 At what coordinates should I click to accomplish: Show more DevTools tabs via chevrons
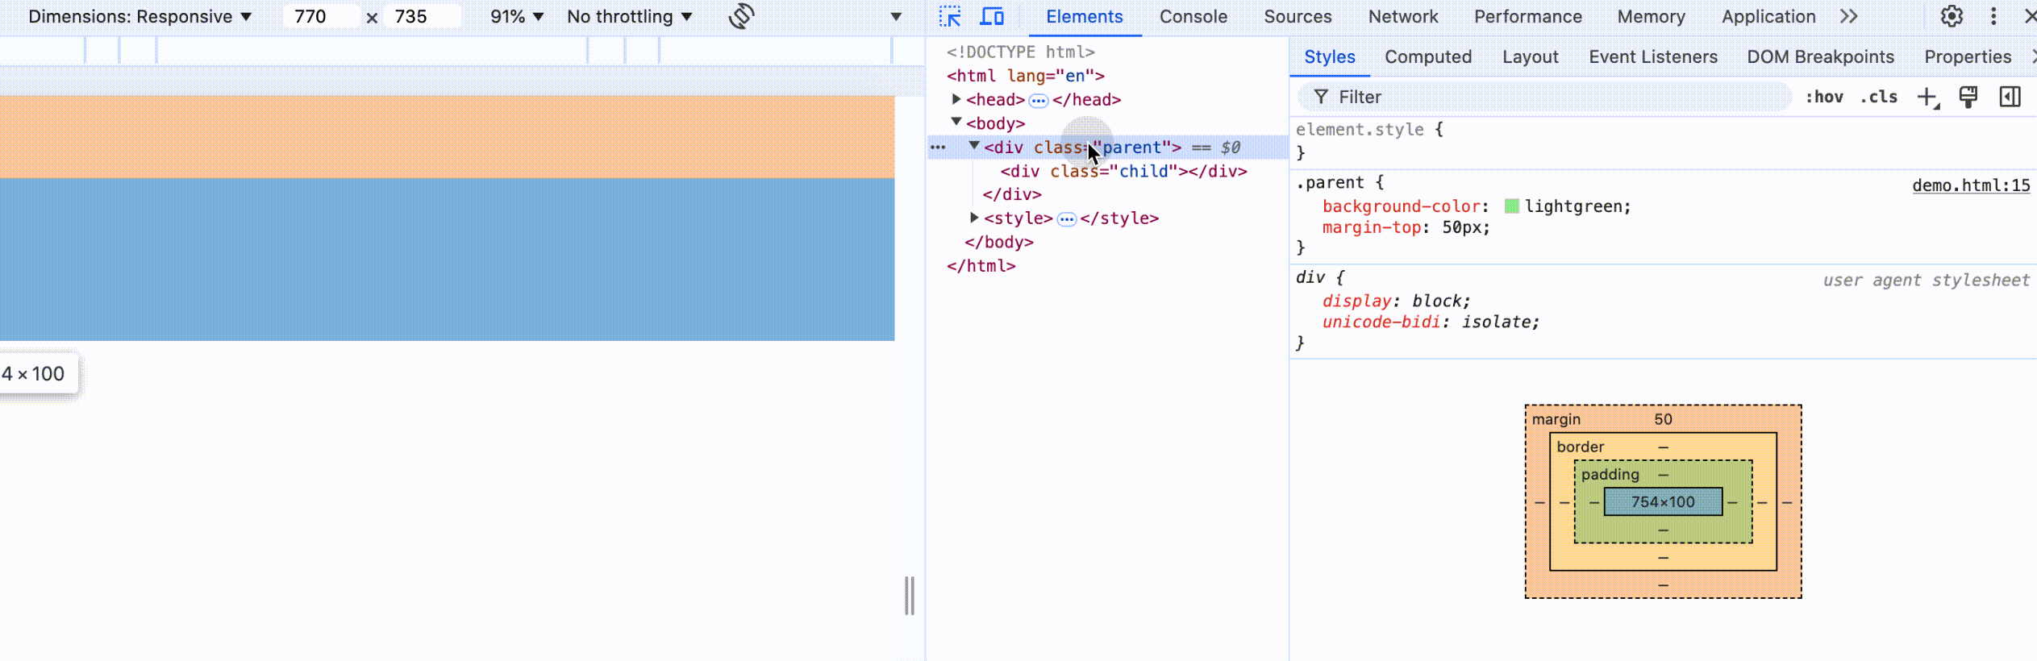click(x=1849, y=16)
